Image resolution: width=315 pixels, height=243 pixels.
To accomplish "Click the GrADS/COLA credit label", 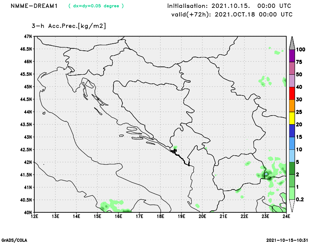I will pyautogui.click(x=14, y=239).
